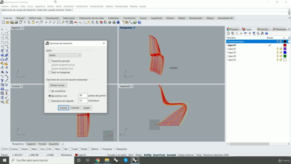Switch to the Propied... properties panel tab

coord(233,29)
